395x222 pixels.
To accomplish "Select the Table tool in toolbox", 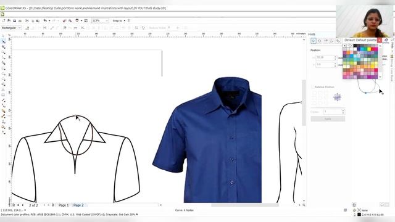I will pos(3,95).
